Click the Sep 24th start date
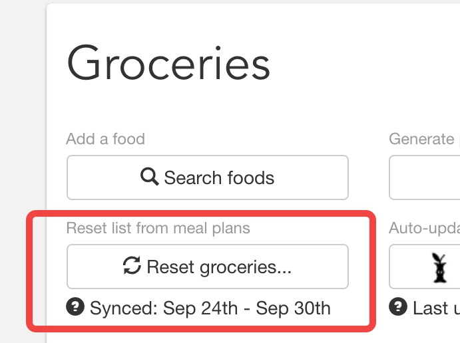This screenshot has height=343, width=460. (x=200, y=308)
